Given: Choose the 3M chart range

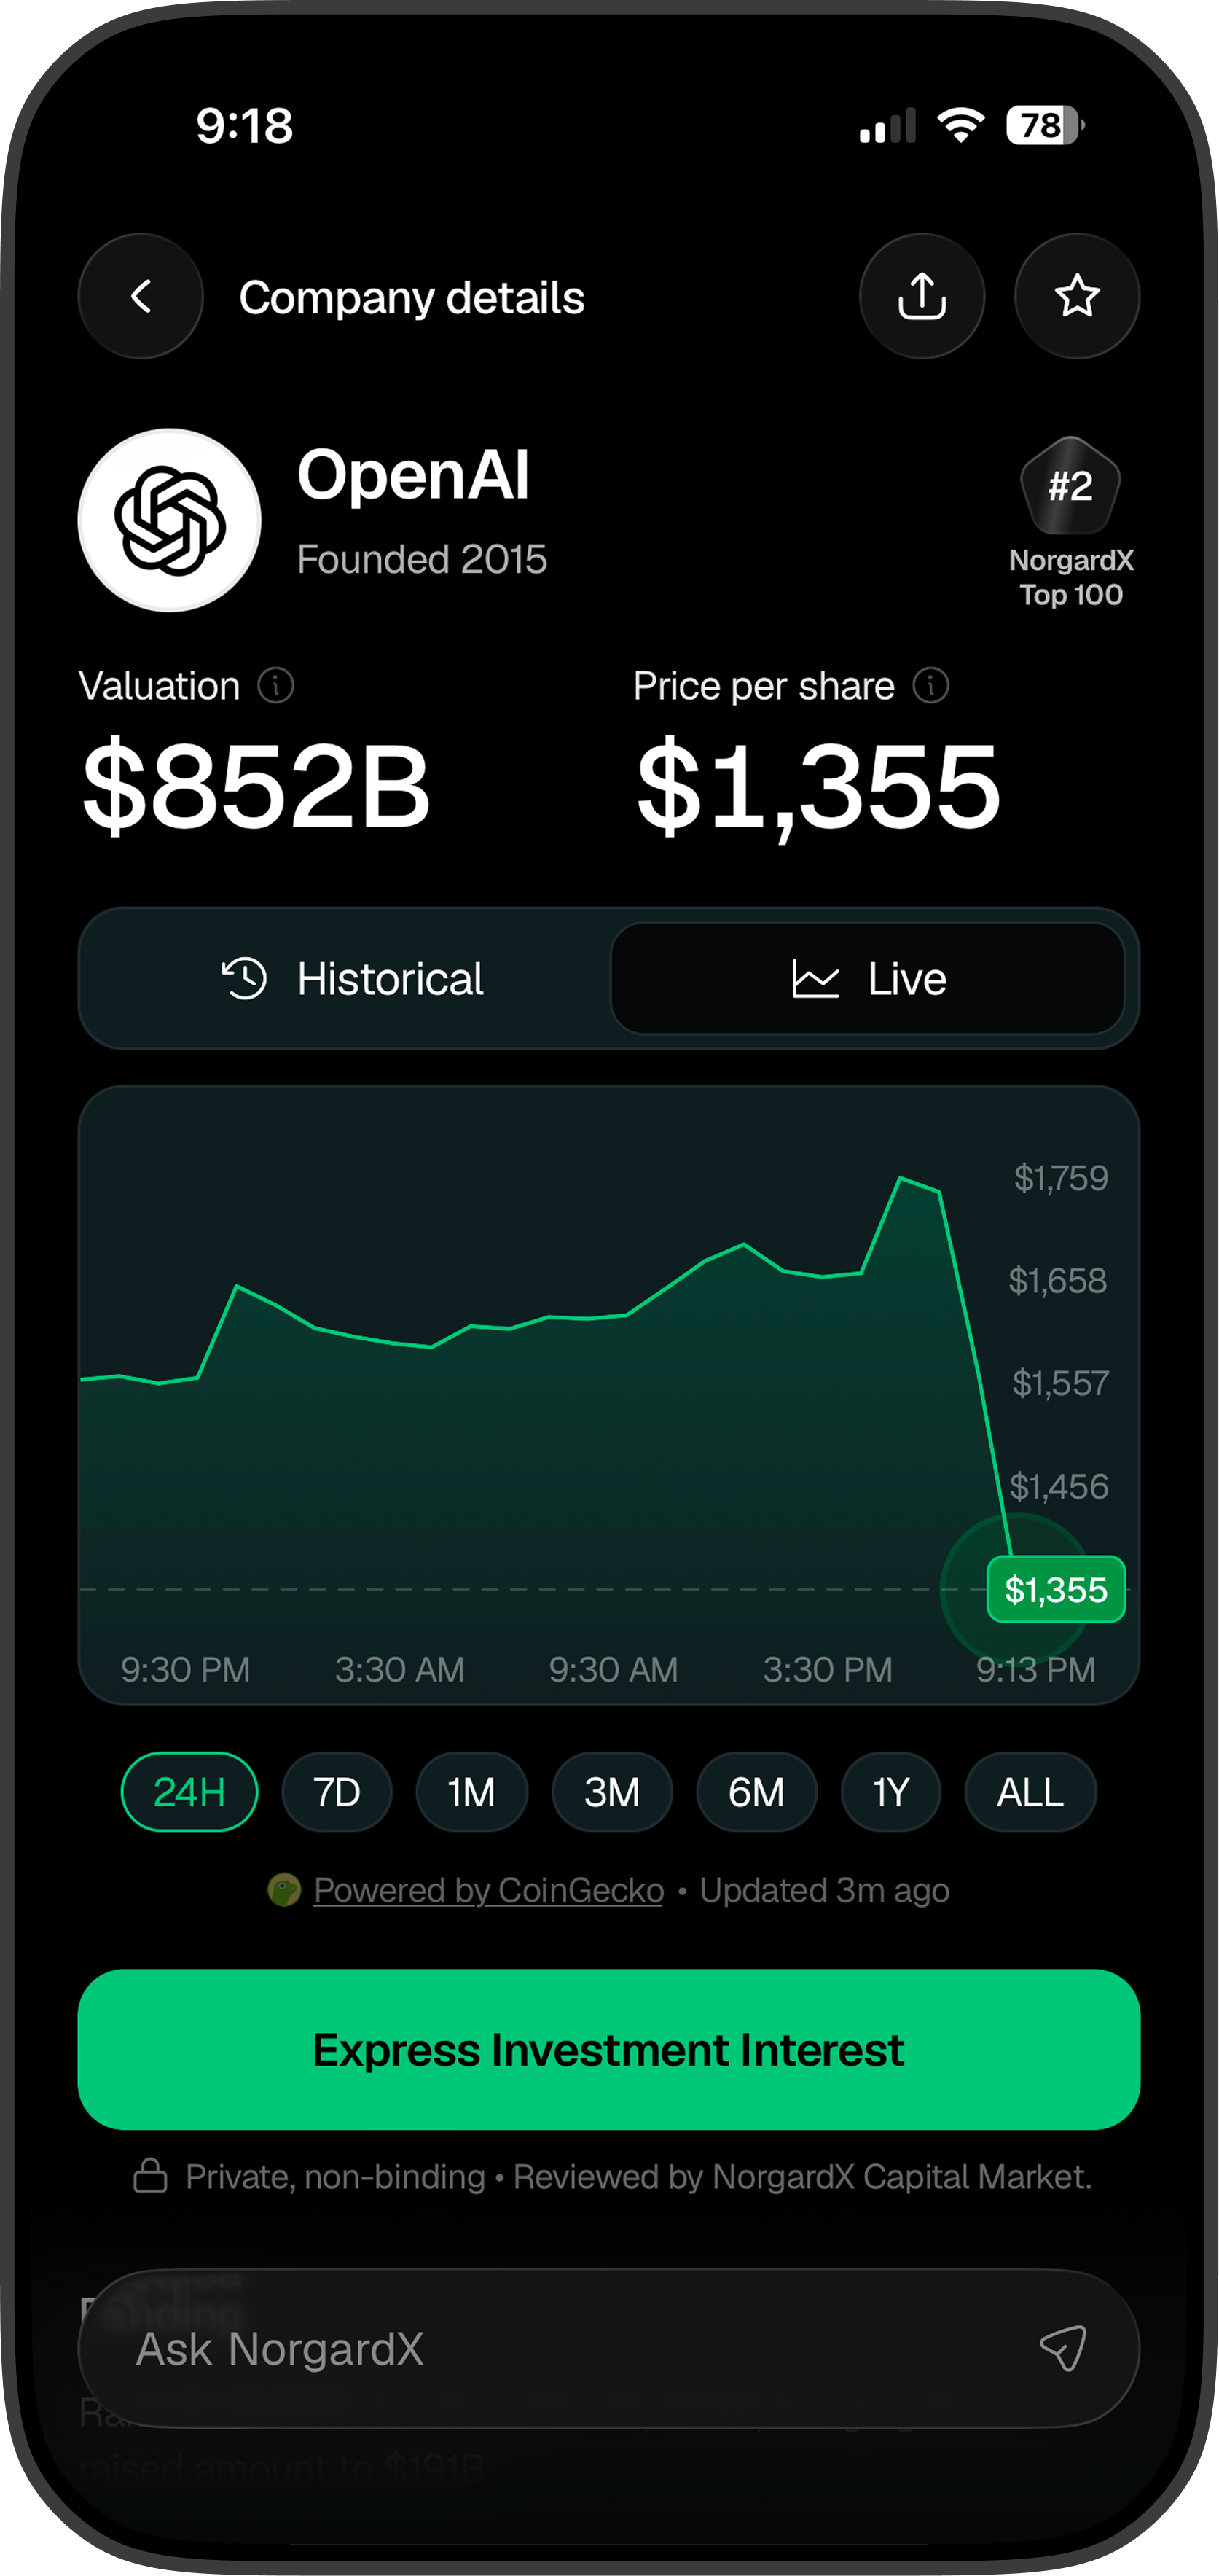Looking at the screenshot, I should (612, 1792).
